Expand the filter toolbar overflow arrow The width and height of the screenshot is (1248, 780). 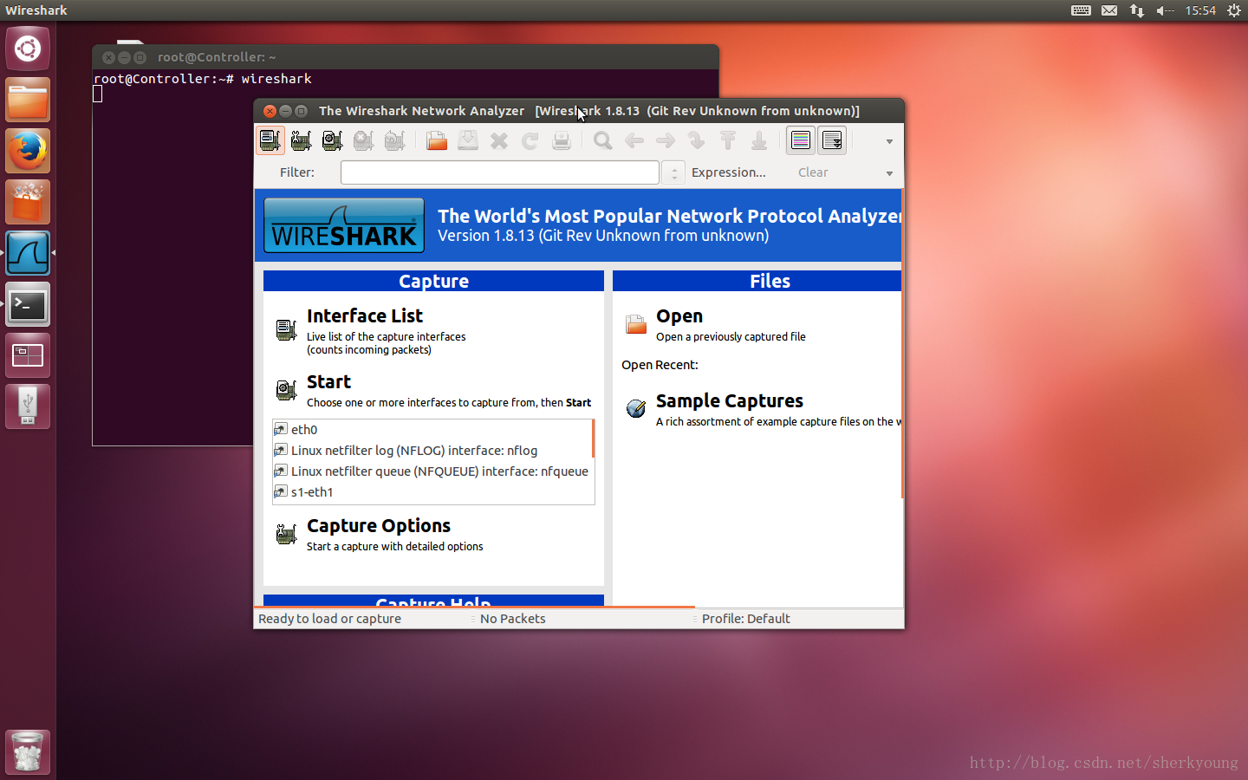[889, 173]
